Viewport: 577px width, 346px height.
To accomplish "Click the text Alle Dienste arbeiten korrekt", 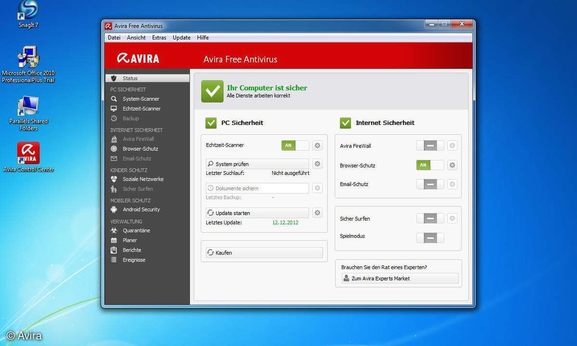I will pos(258,96).
